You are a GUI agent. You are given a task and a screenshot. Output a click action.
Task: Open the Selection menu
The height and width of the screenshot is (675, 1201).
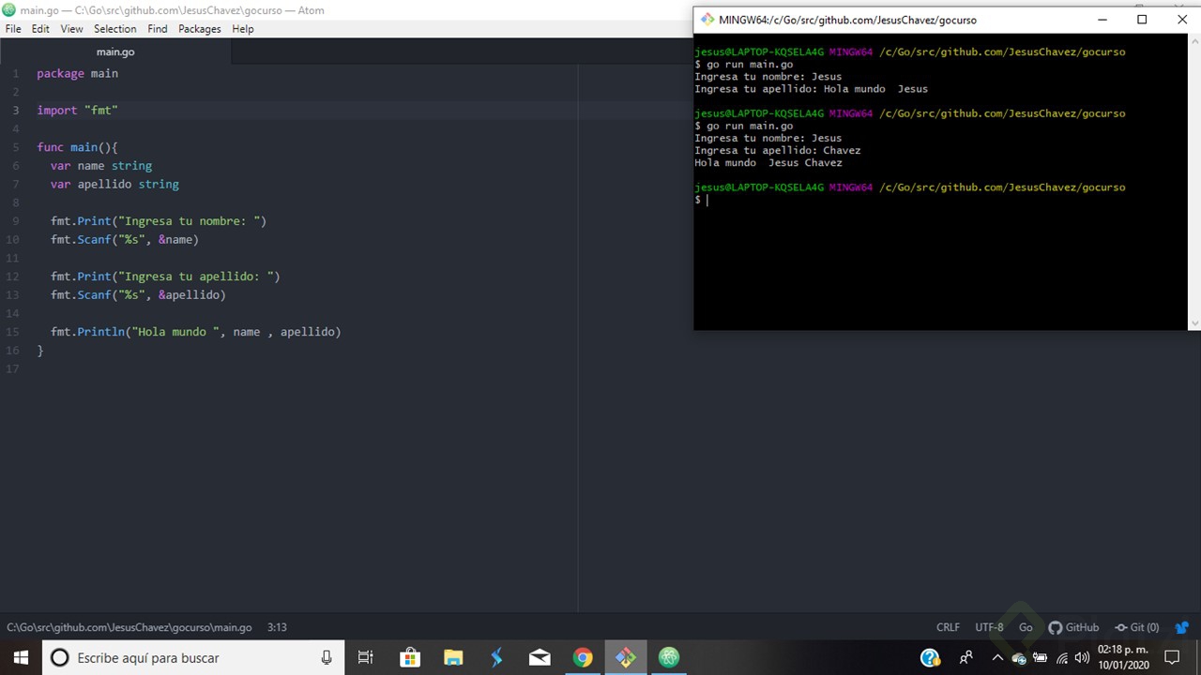[x=115, y=29]
